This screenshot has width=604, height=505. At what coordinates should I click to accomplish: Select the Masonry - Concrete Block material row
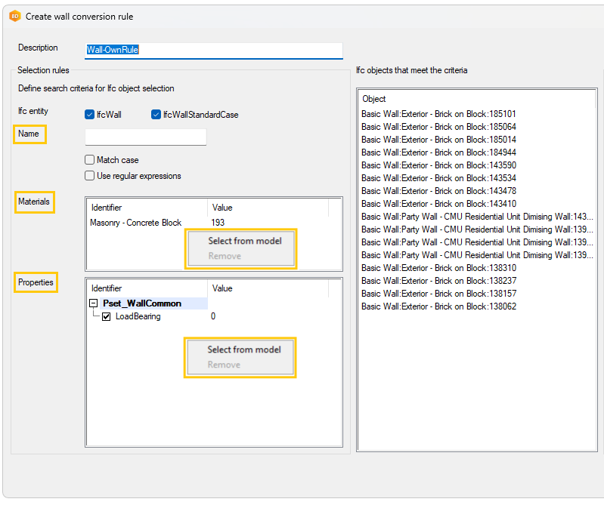click(x=136, y=223)
